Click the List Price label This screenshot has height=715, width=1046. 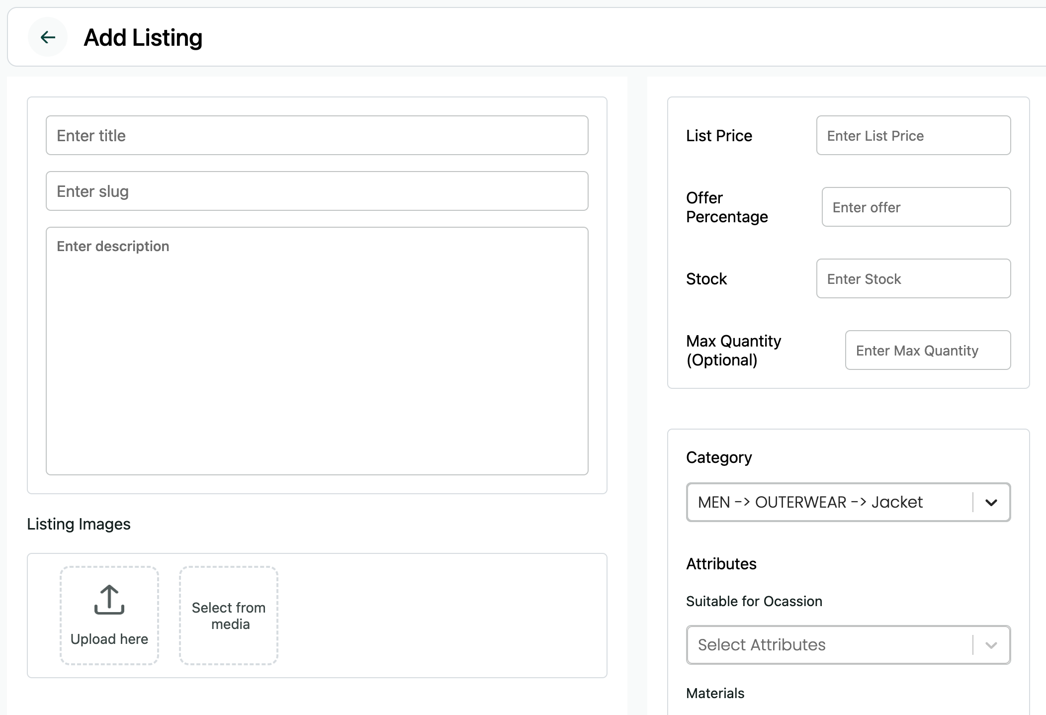coord(719,136)
